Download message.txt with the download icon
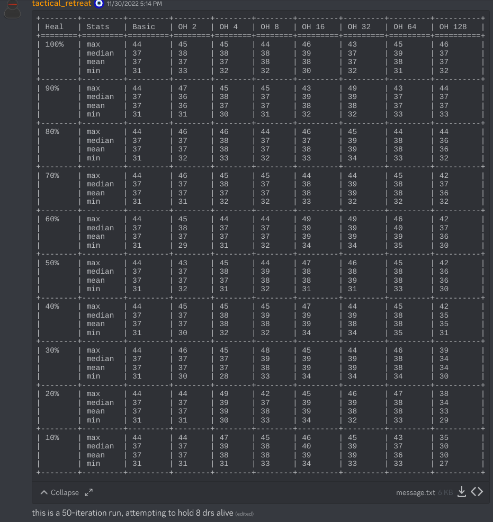The height and width of the screenshot is (522, 493). [x=462, y=492]
